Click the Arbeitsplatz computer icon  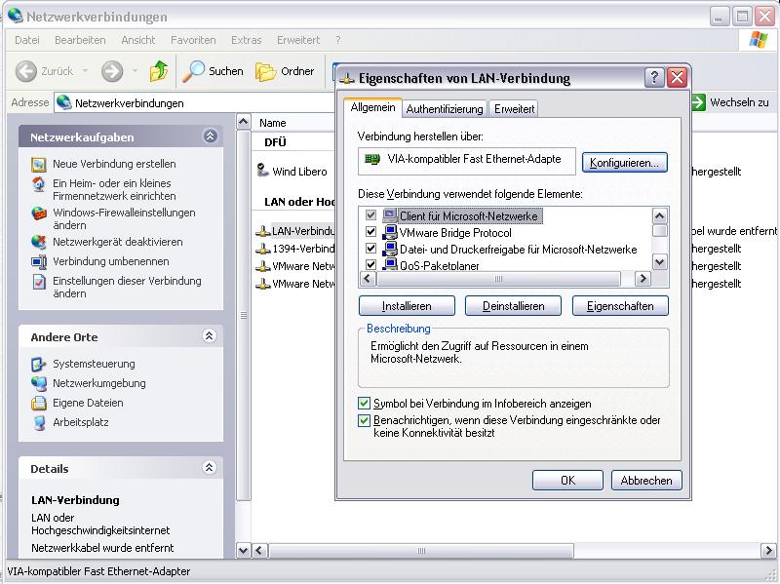pyautogui.click(x=39, y=423)
